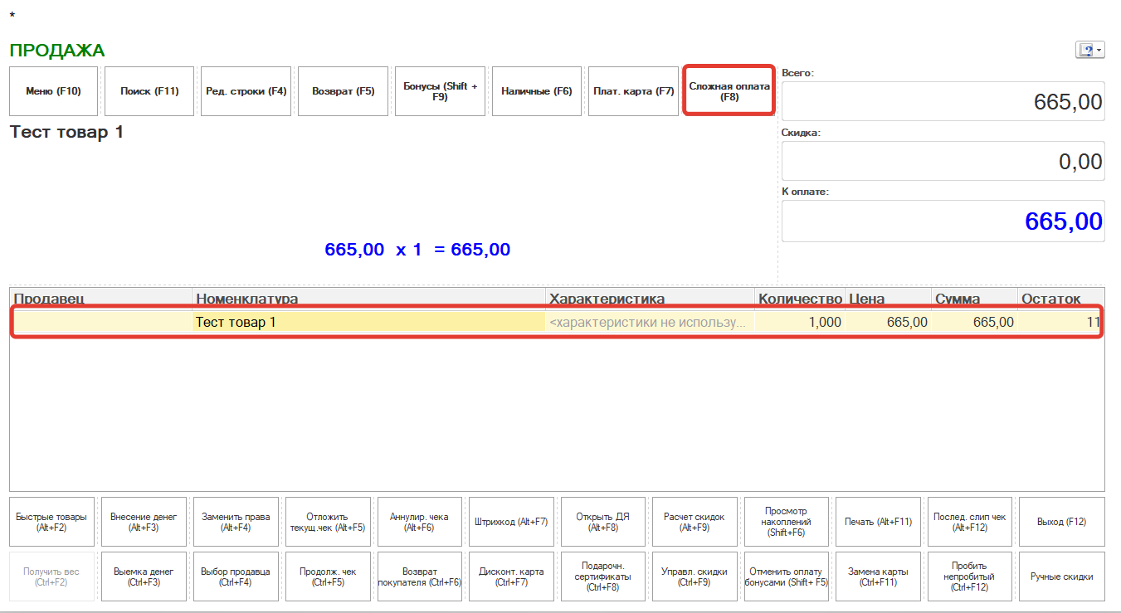Click the help icon at top right

click(x=1085, y=51)
